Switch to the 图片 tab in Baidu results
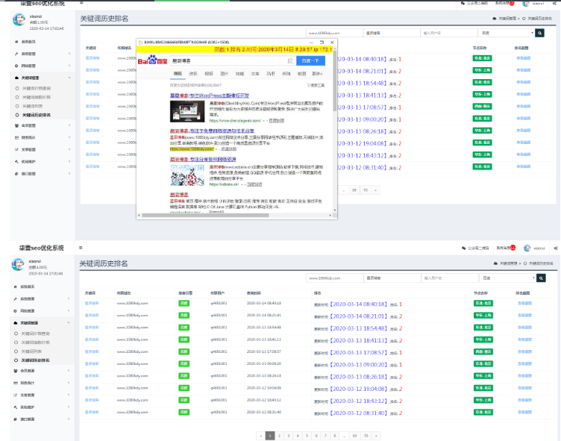The height and width of the screenshot is (441, 561). (225, 74)
